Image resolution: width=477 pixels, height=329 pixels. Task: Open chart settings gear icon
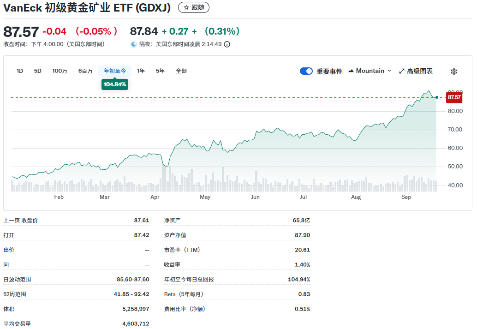point(453,72)
